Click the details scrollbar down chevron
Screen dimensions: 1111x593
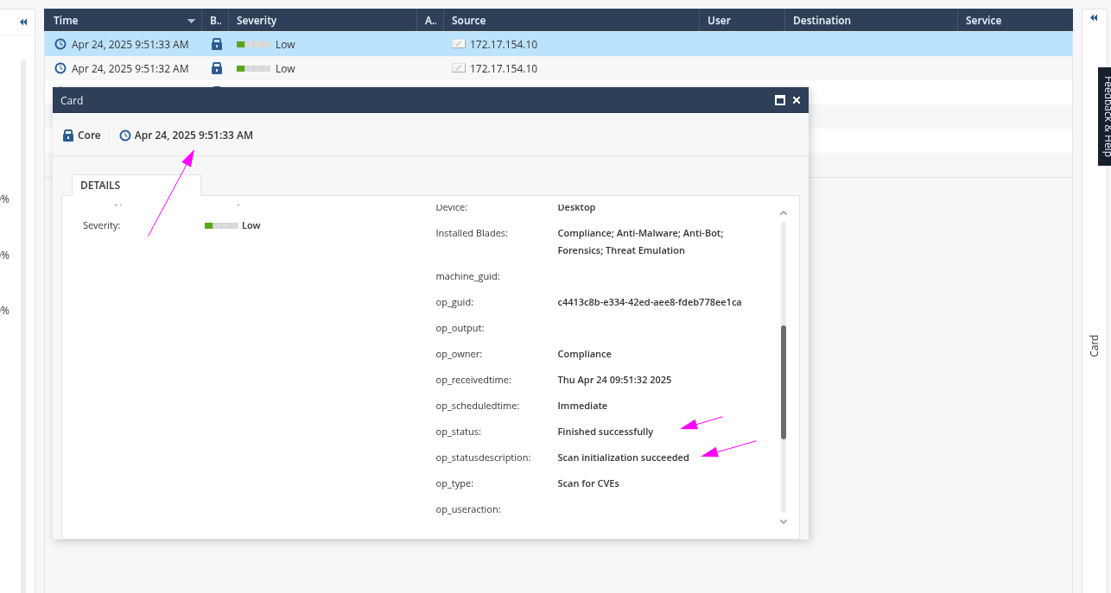click(x=784, y=521)
